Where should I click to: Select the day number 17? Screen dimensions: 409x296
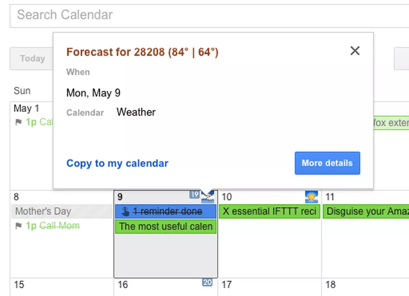[226, 285]
